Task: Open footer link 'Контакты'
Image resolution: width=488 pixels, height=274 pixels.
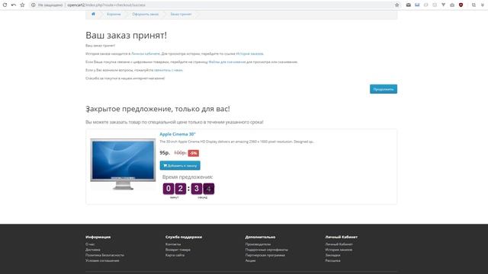Action: click(173, 244)
